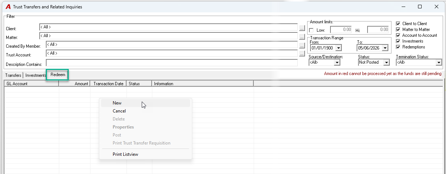Open the From date dropdown
The height and width of the screenshot is (174, 446).
[x=338, y=48]
